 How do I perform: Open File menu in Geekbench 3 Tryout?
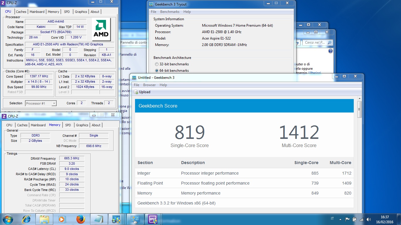(154, 12)
